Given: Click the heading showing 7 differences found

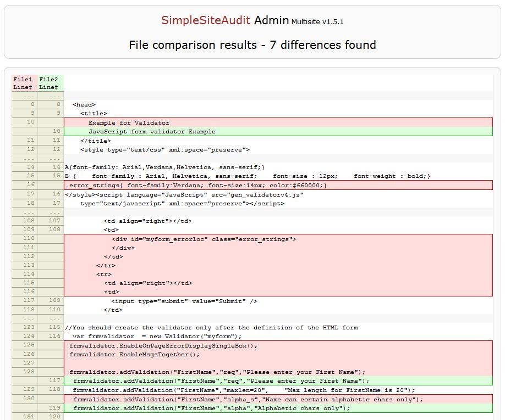Looking at the screenshot, I should 252,45.
